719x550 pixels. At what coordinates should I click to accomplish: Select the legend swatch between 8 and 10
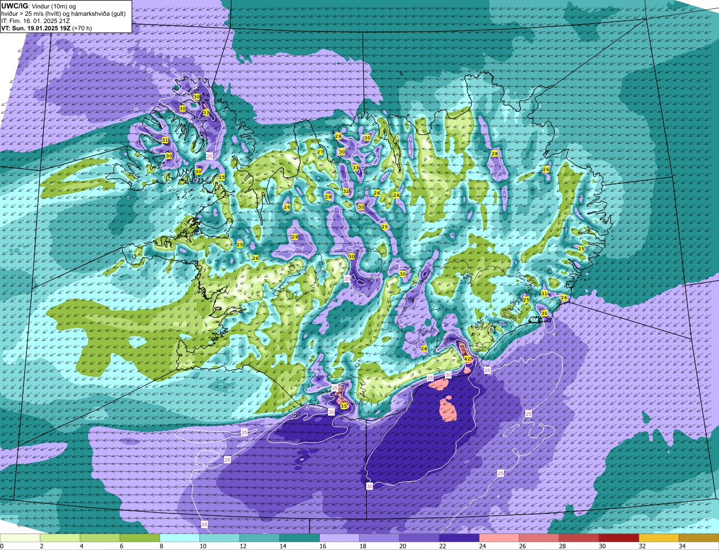pyautogui.click(x=180, y=538)
